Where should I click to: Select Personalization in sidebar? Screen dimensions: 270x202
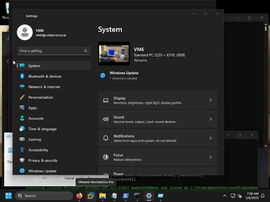(x=54, y=97)
